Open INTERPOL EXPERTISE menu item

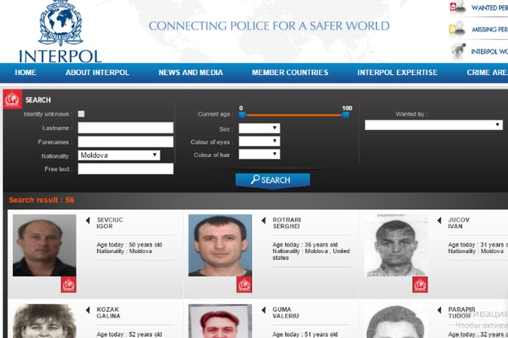click(398, 72)
